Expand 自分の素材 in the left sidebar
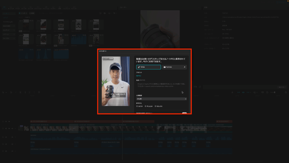 [9, 26]
